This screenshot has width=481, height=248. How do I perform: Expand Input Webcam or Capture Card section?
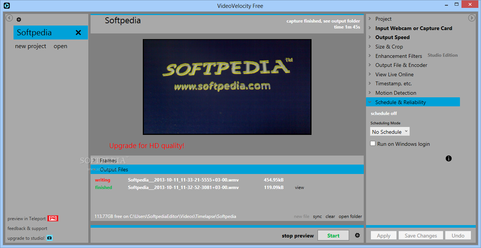coord(413,28)
